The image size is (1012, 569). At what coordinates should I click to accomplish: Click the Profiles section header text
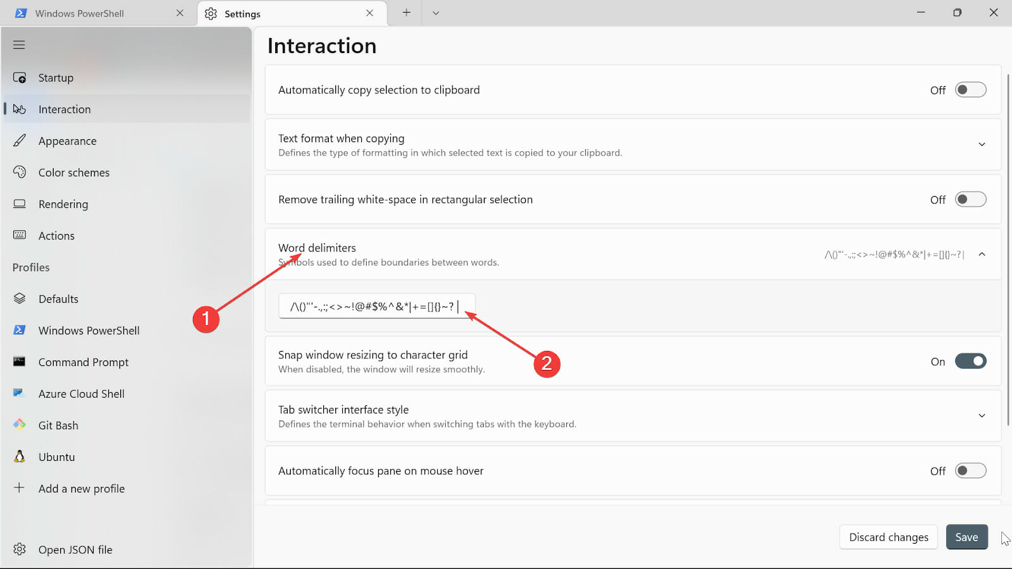click(x=31, y=267)
